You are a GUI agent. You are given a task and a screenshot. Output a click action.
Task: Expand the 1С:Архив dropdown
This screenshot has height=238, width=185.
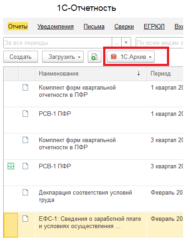click(131, 57)
